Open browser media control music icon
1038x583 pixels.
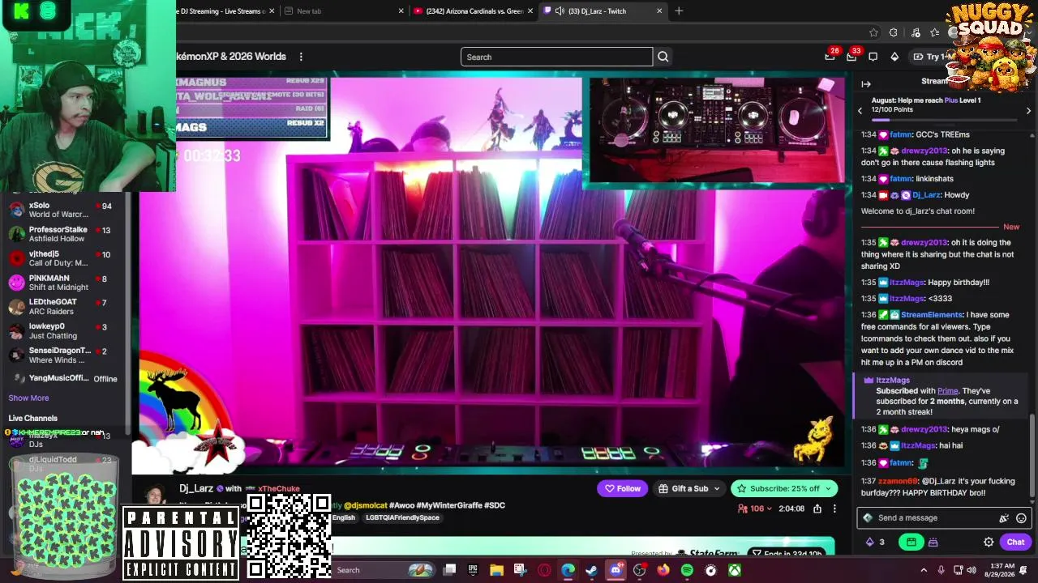point(916,32)
